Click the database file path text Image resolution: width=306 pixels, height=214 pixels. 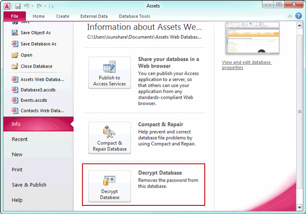coord(144,37)
